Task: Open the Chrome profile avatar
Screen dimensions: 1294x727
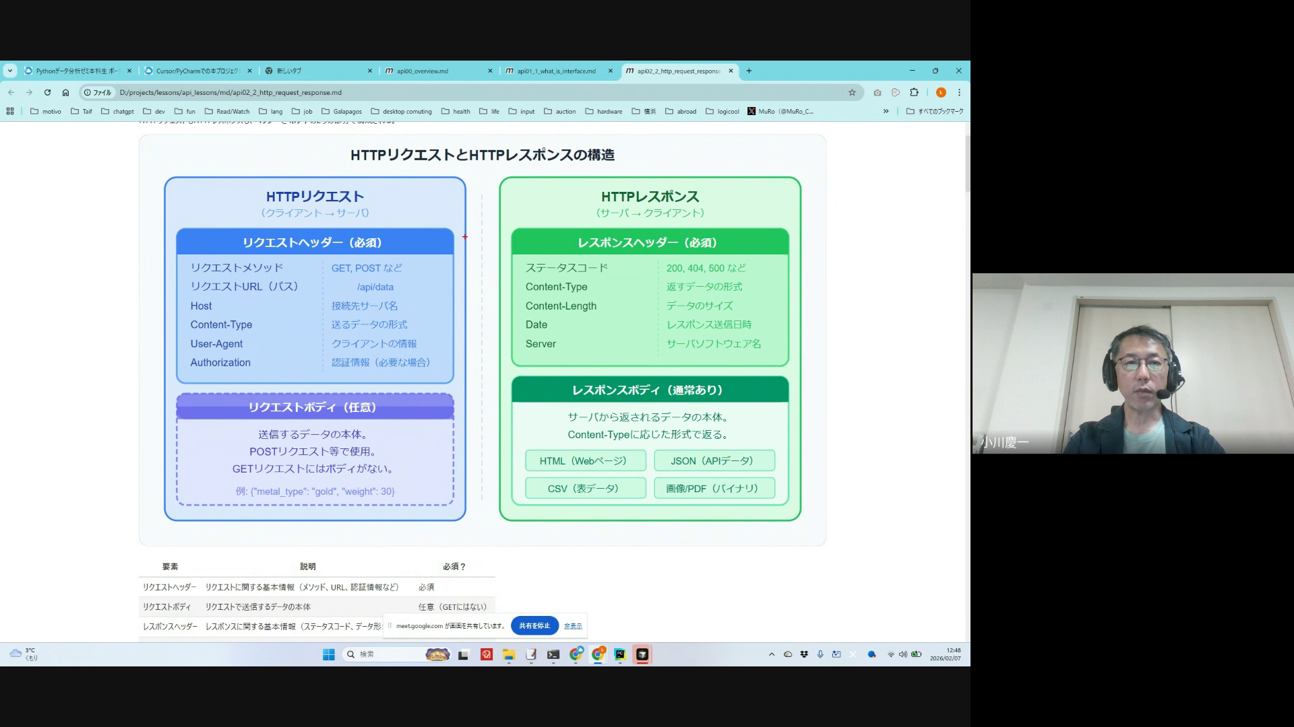Action: (941, 92)
